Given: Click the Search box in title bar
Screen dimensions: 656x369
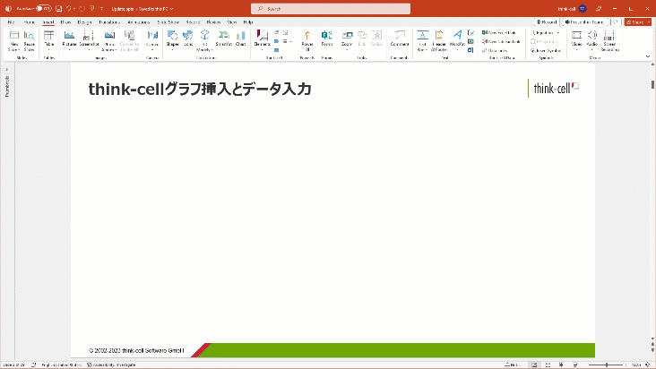Looking at the screenshot, I should [331, 8].
